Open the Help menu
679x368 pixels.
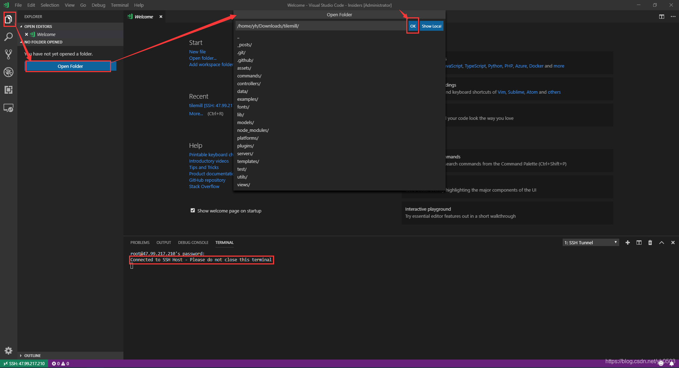(139, 5)
